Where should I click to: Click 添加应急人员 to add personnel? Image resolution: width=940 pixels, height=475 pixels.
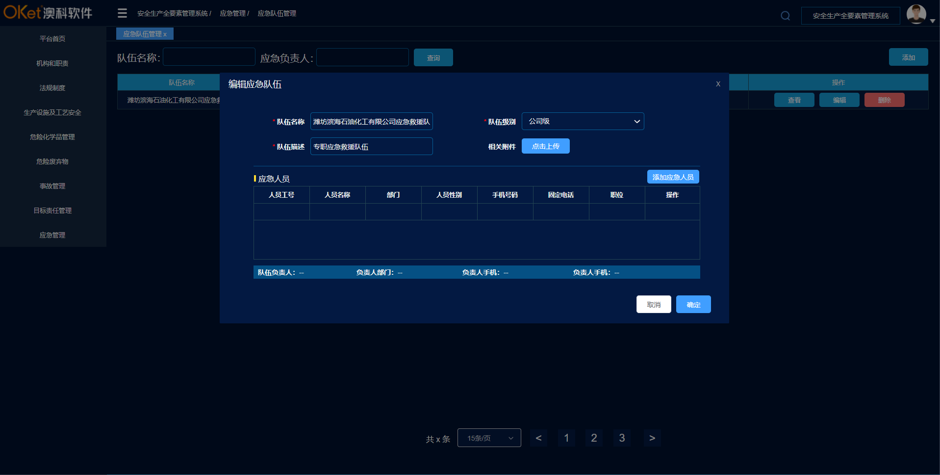click(x=673, y=176)
